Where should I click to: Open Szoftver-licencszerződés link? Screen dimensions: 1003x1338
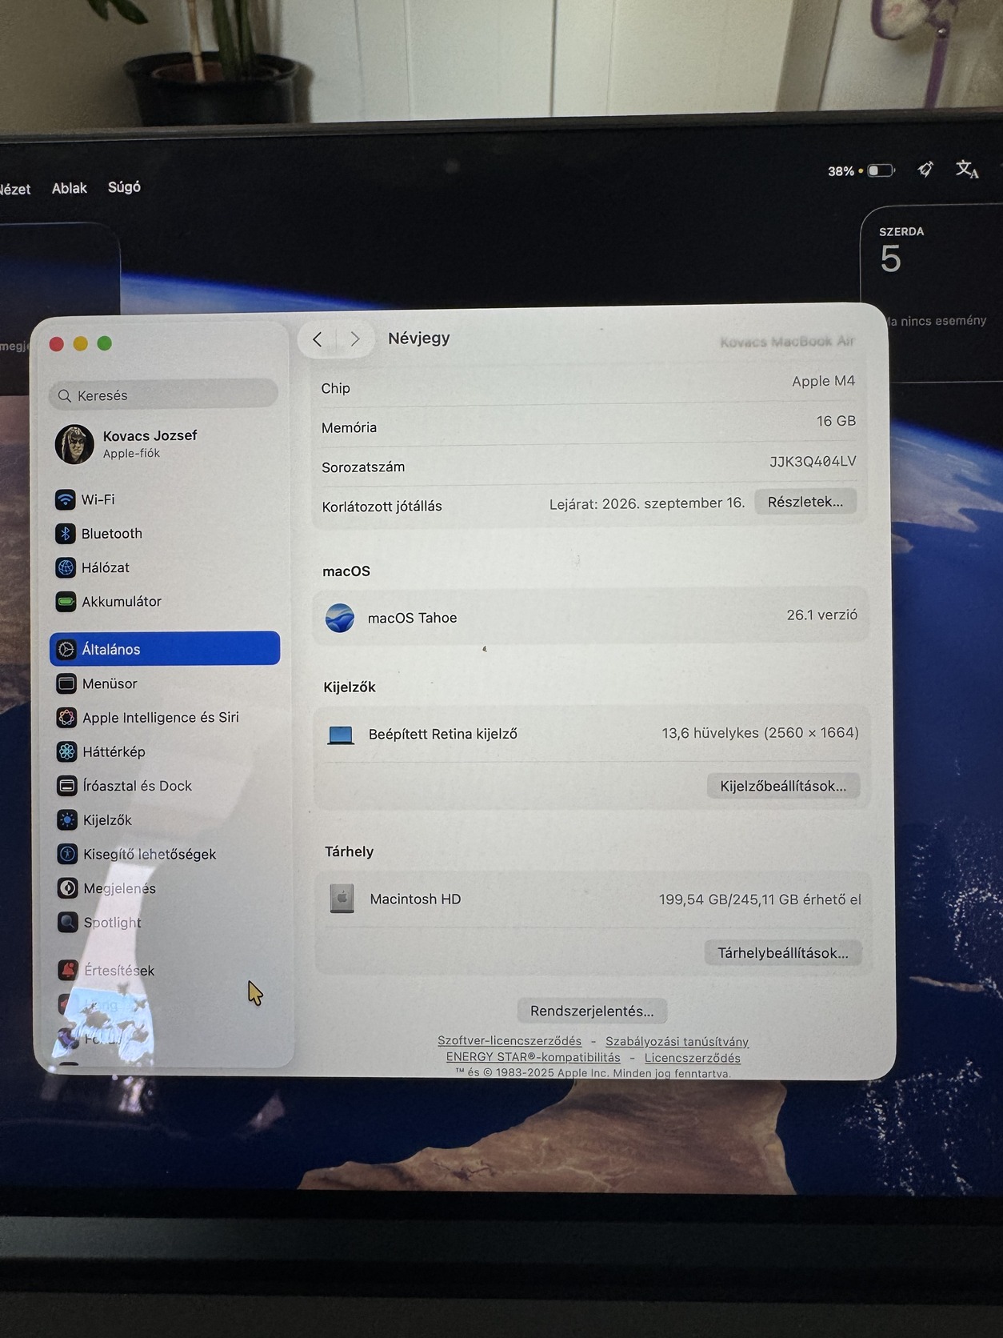509,1040
